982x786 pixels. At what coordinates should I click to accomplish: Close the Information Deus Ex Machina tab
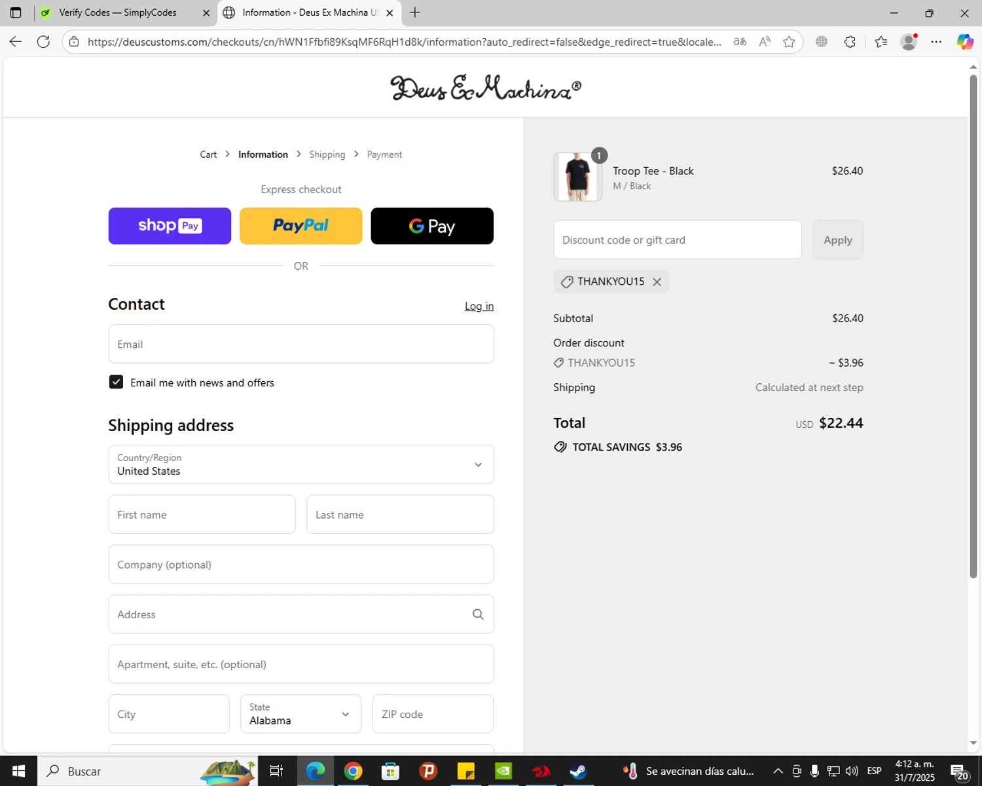click(x=390, y=12)
